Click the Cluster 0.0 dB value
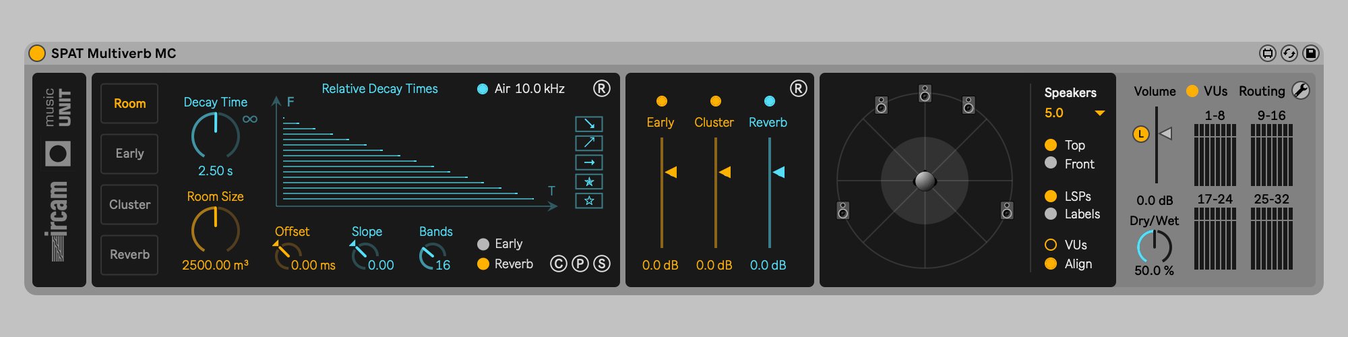Image resolution: width=1348 pixels, height=337 pixels. [x=714, y=265]
